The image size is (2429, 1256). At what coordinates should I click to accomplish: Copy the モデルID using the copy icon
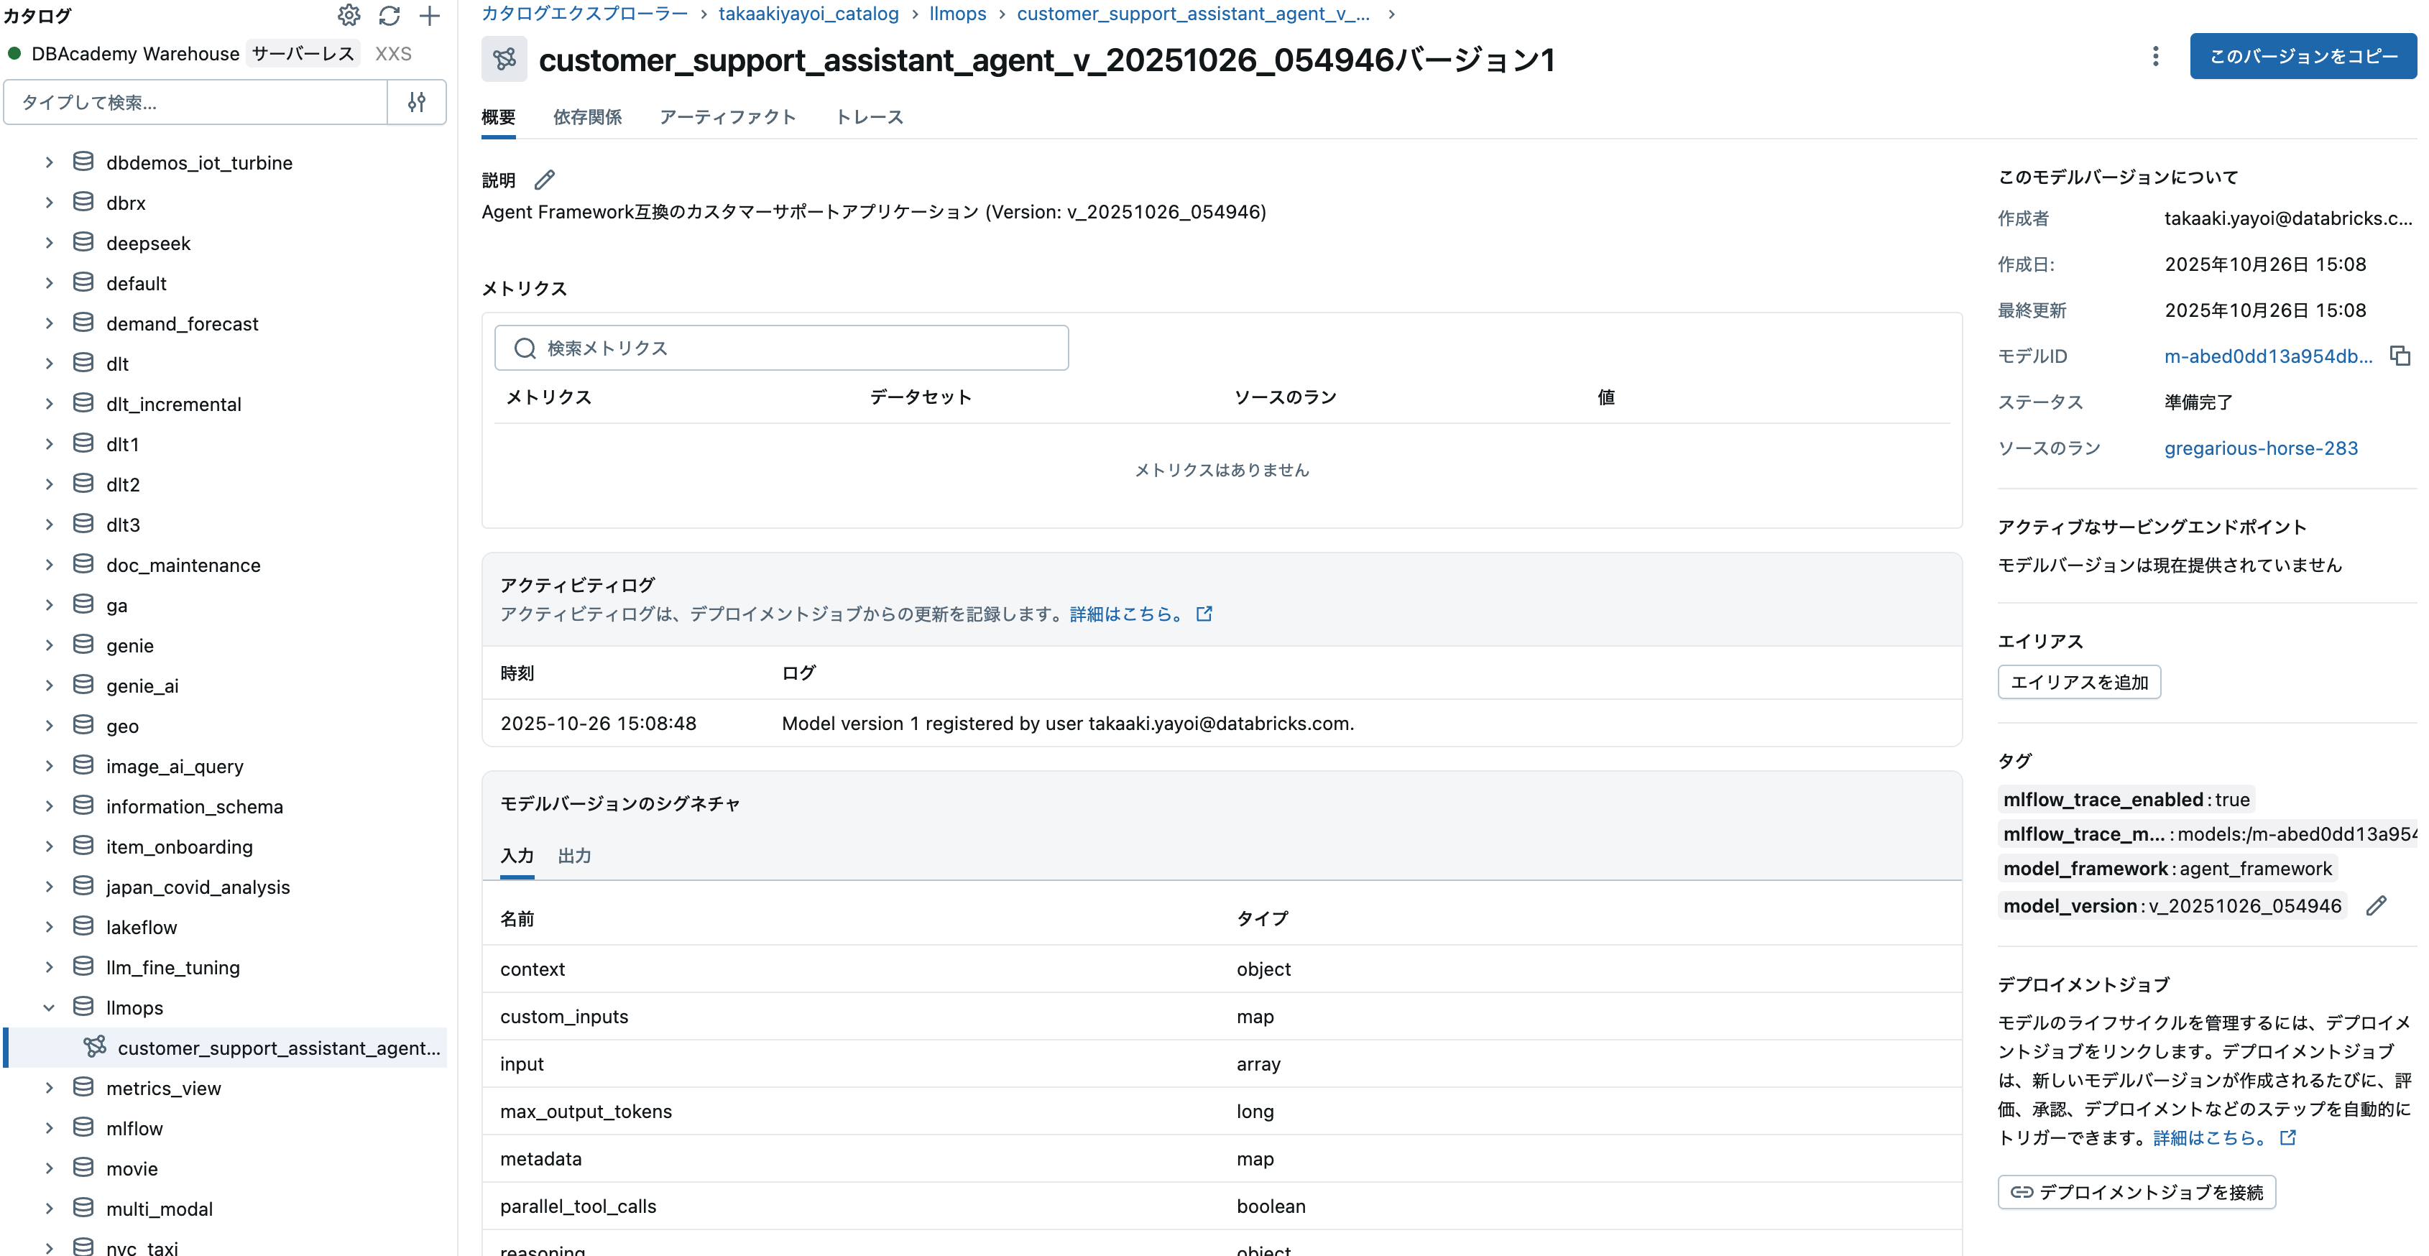point(2400,356)
